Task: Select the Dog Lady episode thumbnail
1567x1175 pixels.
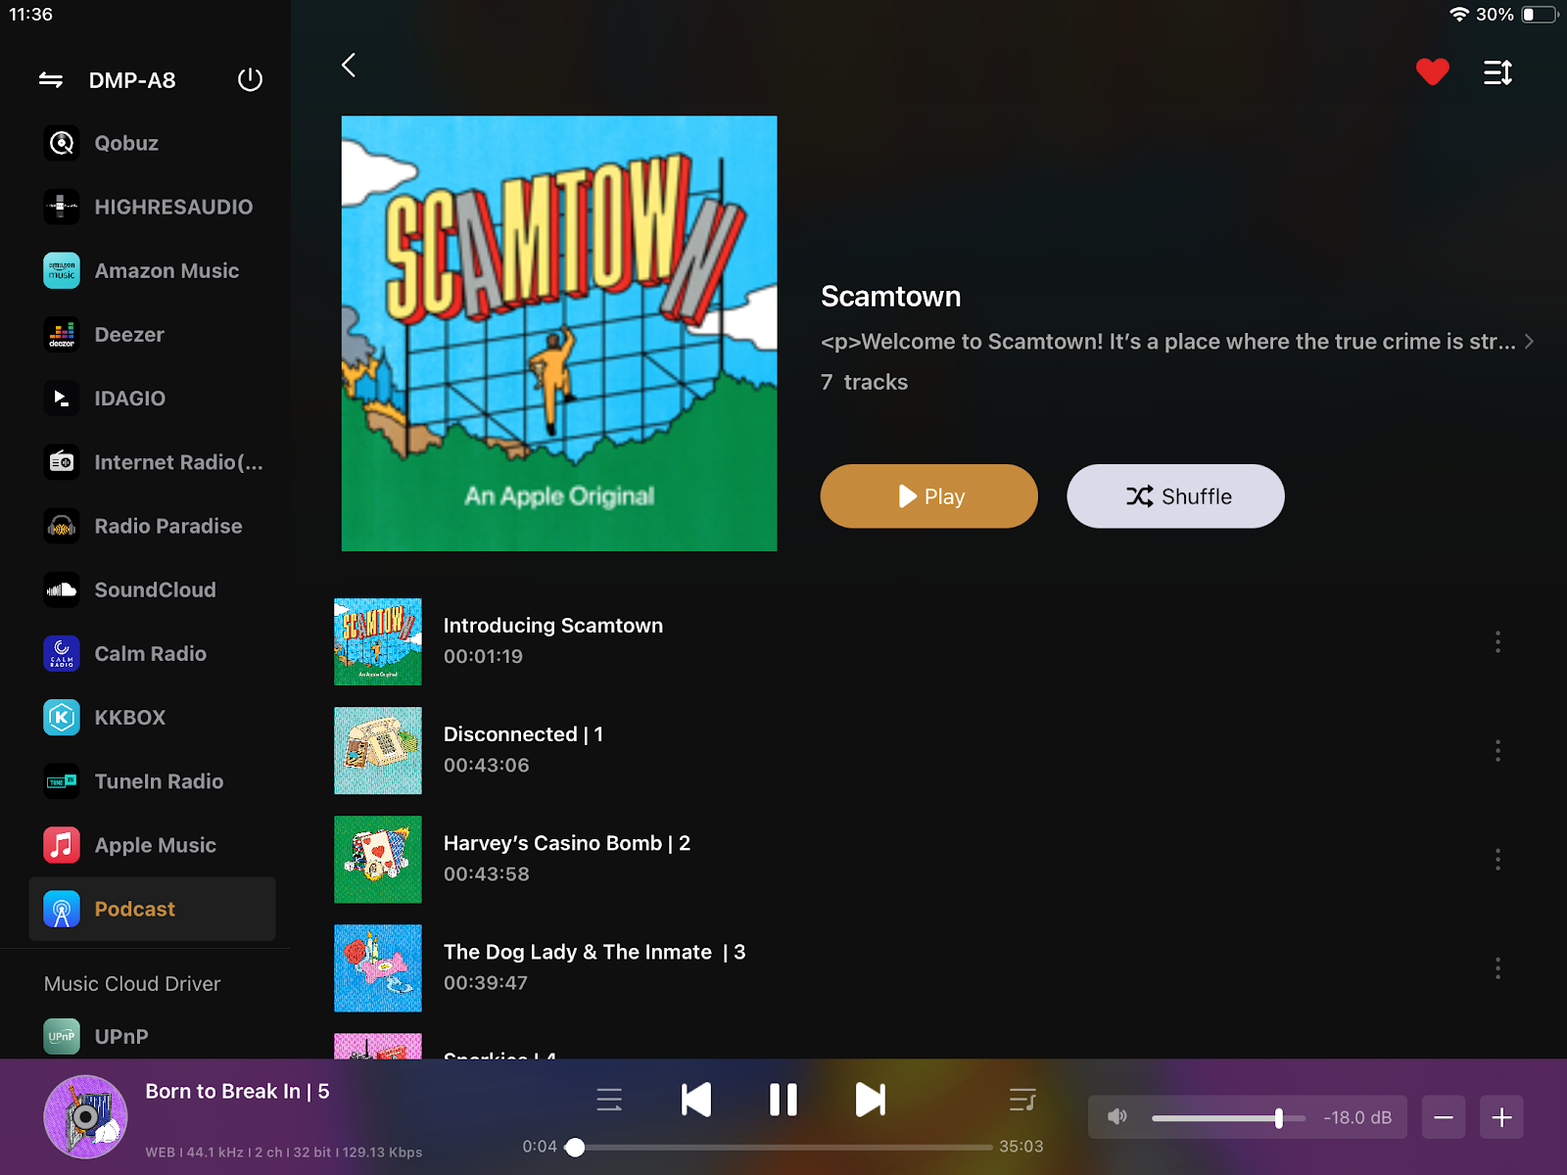Action: pos(378,968)
